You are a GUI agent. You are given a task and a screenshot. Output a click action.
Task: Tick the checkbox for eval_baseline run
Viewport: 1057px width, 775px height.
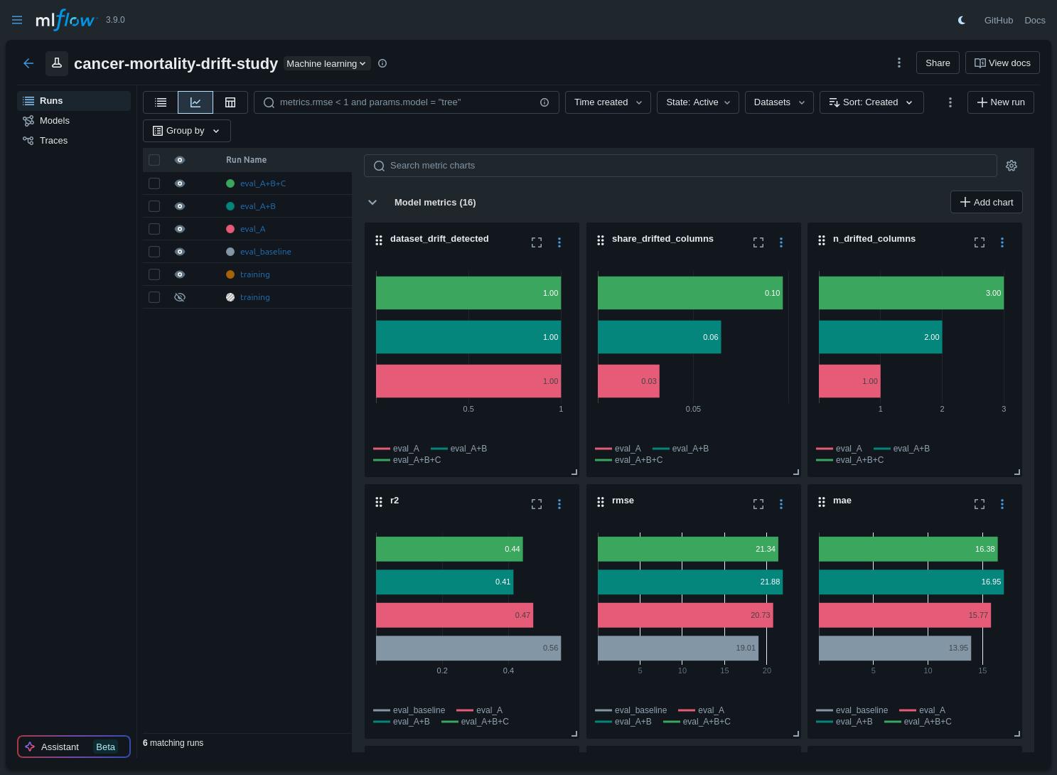154,252
